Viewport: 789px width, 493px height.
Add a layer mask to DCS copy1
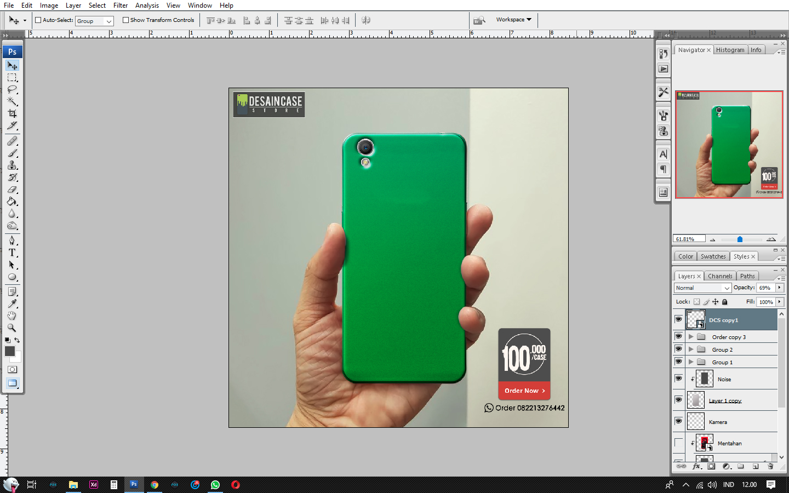point(711,466)
